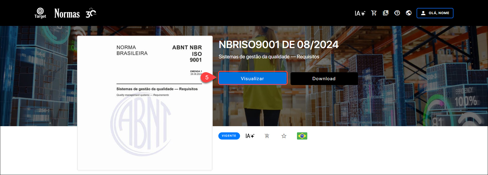Mark standard as favorite with star

[x=284, y=136]
